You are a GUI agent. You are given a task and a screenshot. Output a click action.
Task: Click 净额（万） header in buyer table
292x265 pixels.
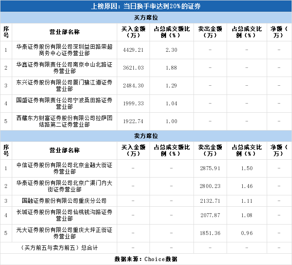tap(279, 32)
